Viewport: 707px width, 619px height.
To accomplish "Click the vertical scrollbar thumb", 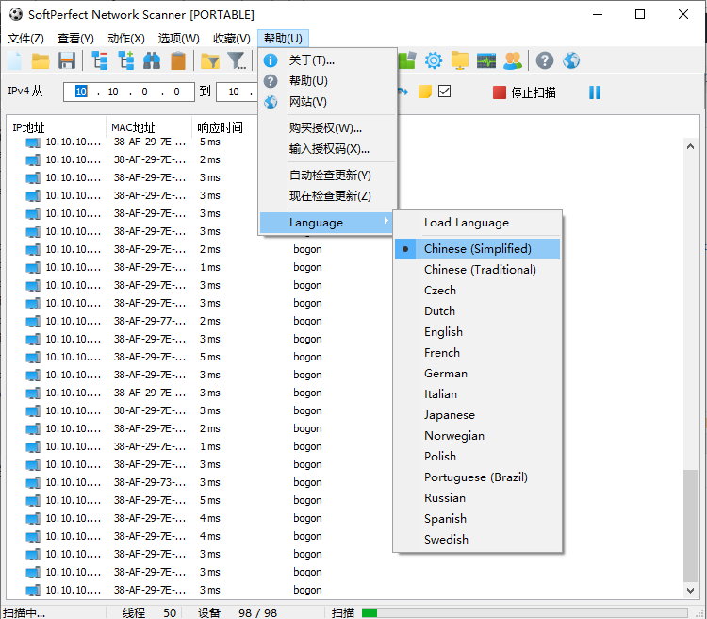I will coord(690,526).
